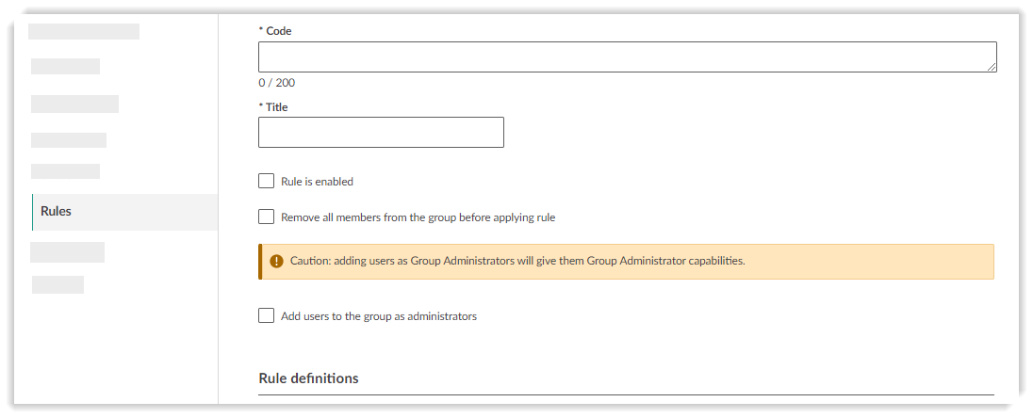Click the "Rule definitions" heading

[x=308, y=378]
